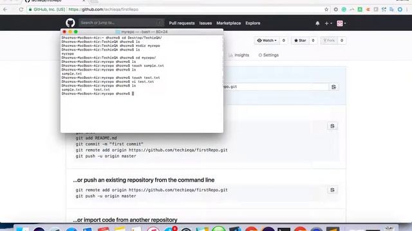412x231 pixels.
Task: Click the green round extension icon
Action: 344,10
